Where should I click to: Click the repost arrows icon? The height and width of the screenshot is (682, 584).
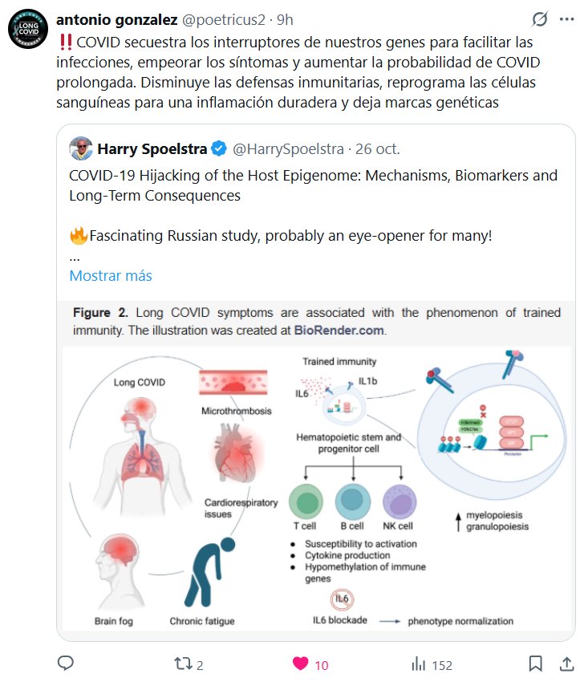[x=183, y=664]
